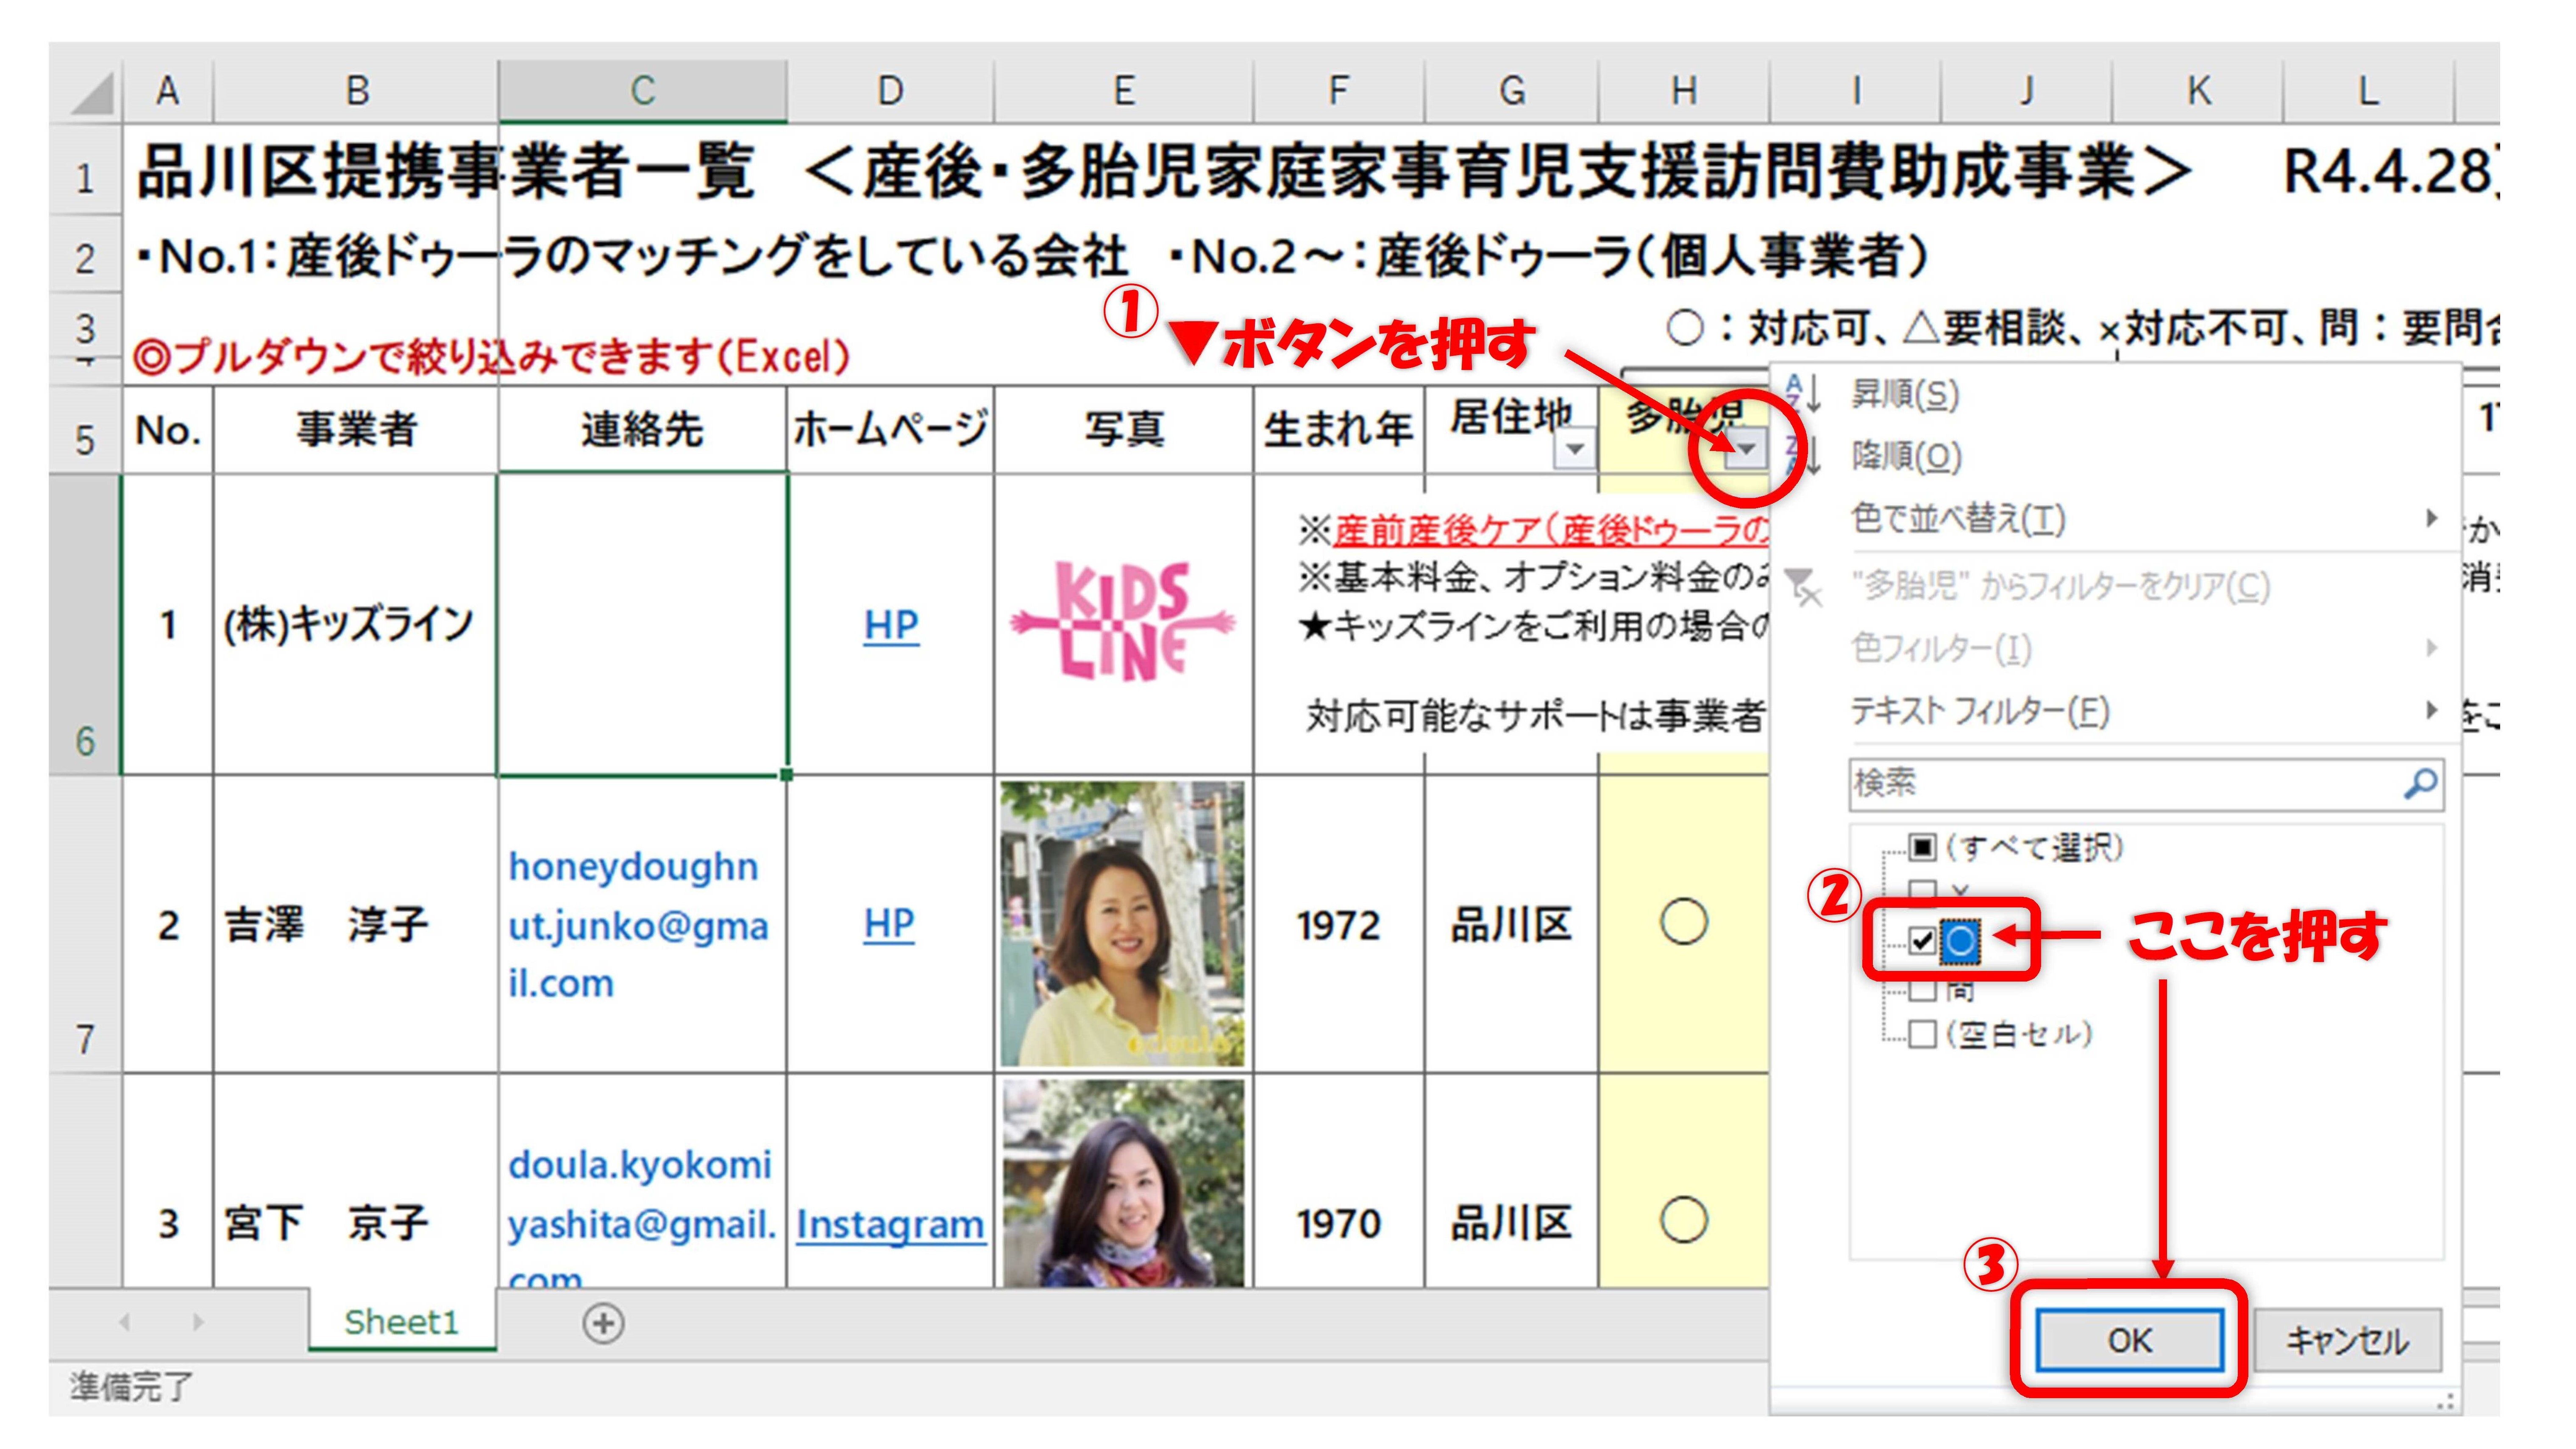Clear filter from 多胎児 column

[2060, 586]
